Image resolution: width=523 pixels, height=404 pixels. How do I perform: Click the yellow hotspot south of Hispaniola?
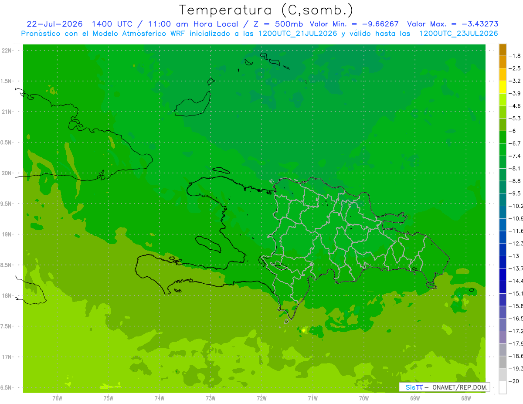(x=303, y=330)
